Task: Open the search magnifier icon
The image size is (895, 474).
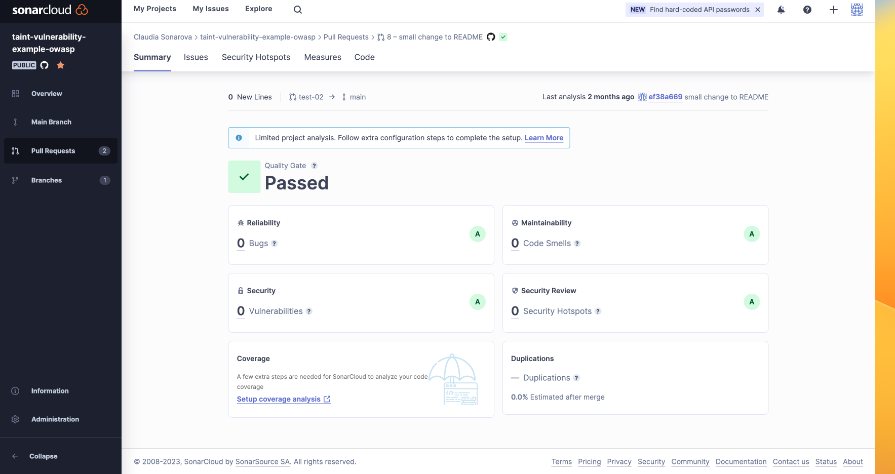Action: coord(298,10)
